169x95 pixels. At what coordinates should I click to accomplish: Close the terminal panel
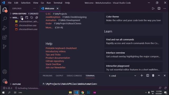[x=165, y=76]
